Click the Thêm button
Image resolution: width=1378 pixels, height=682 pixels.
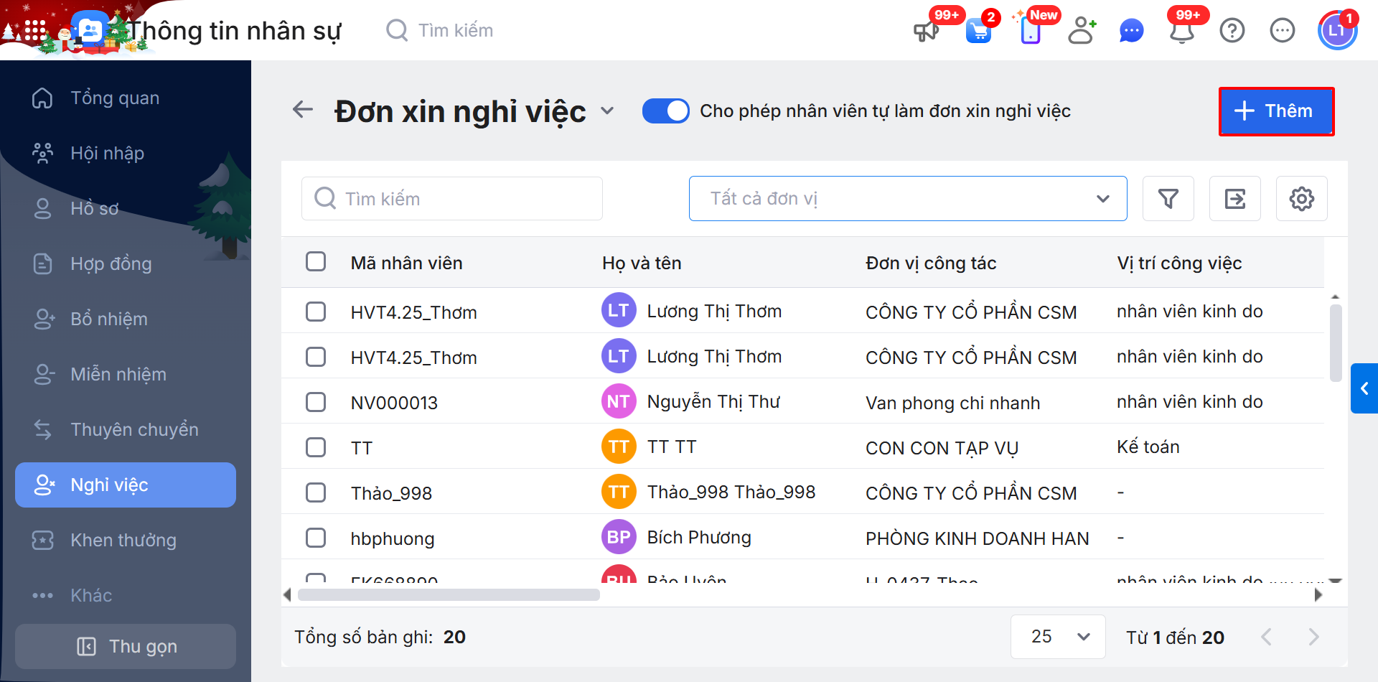[1276, 111]
